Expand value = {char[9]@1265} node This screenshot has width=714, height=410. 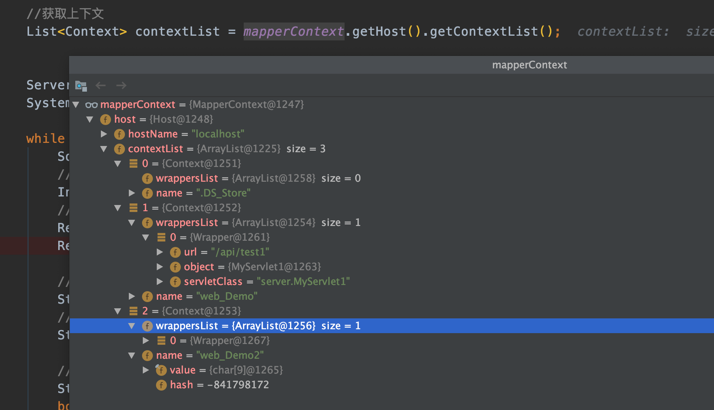point(146,370)
